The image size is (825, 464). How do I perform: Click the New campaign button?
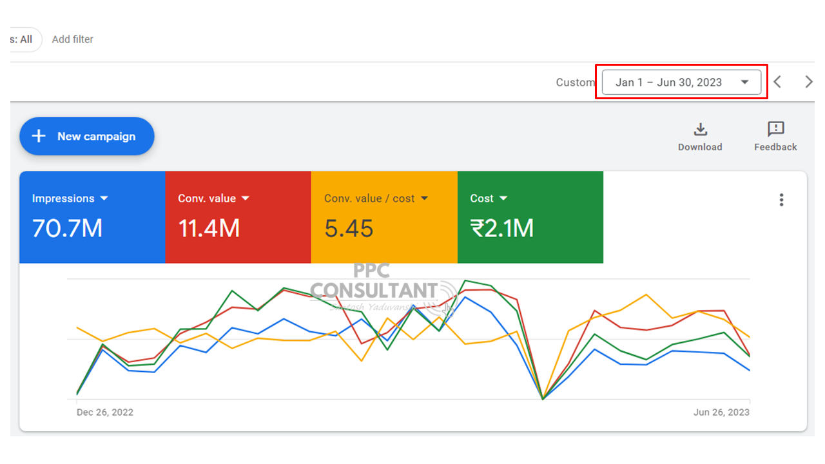[87, 136]
